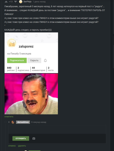114x151 pixels.
Task: Cancel the reply via отмена
Action: [x=12, y=146]
